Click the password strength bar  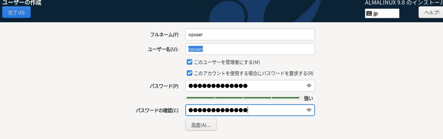pyautogui.click(x=243, y=98)
